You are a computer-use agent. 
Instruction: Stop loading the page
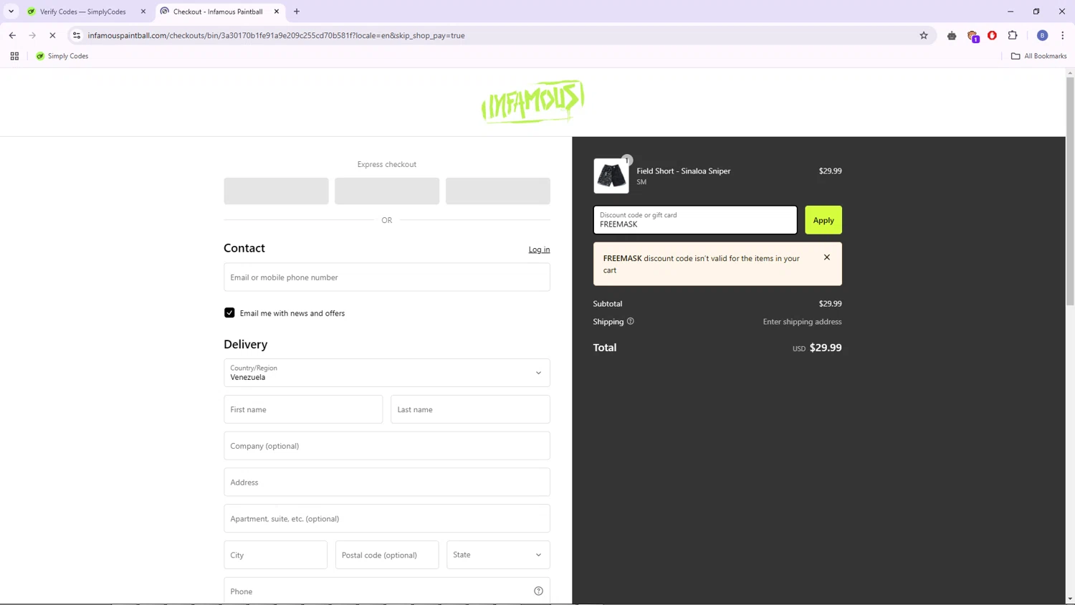52,35
